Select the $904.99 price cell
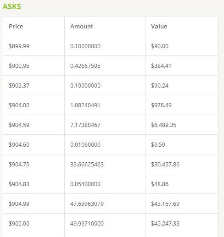 click(x=19, y=204)
